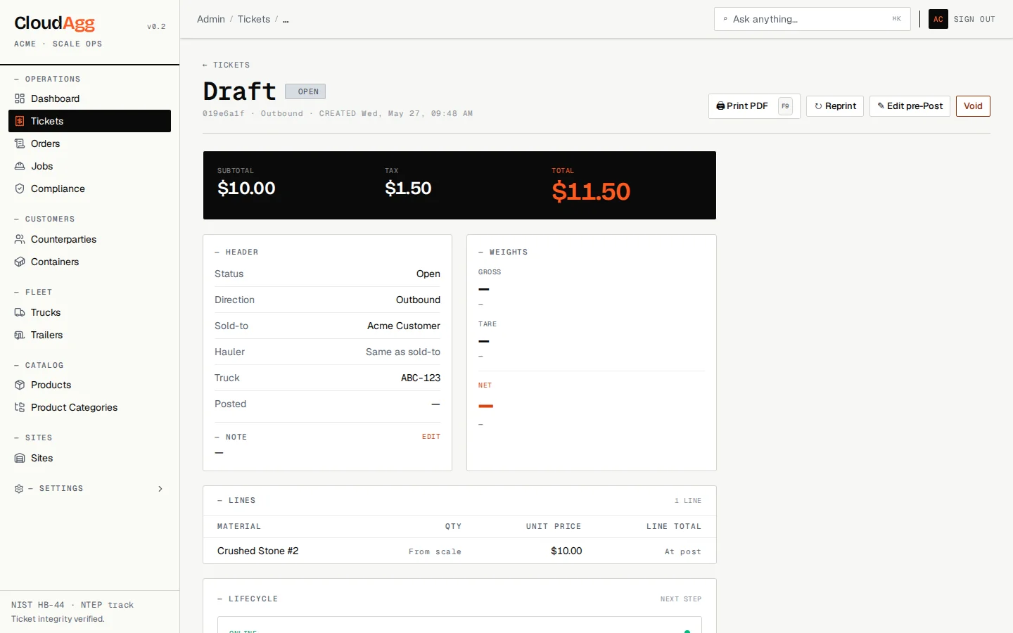Open Counterparties page

89,239
